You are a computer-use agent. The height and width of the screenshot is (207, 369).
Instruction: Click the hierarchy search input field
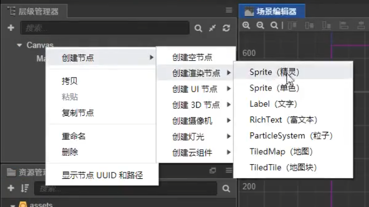click(x=105, y=28)
